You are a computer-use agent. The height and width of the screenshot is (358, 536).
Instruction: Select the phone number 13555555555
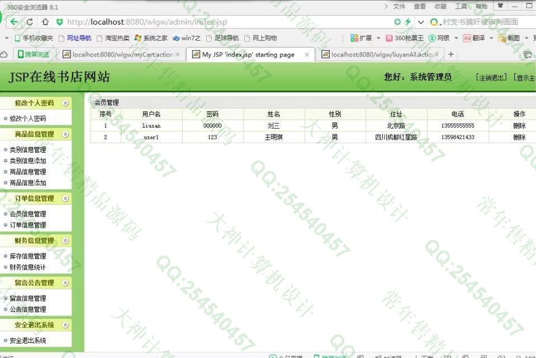(458, 126)
